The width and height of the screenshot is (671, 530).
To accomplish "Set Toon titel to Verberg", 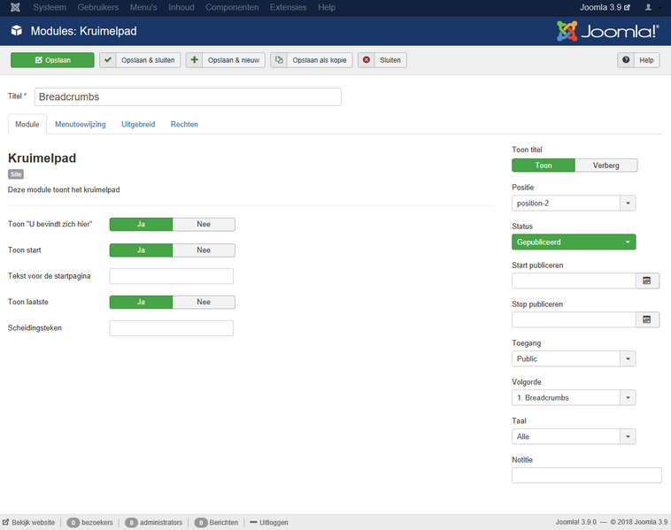I will pyautogui.click(x=606, y=165).
